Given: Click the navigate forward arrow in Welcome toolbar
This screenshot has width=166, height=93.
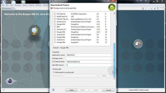Looking at the screenshot, I should (x=149, y=9).
